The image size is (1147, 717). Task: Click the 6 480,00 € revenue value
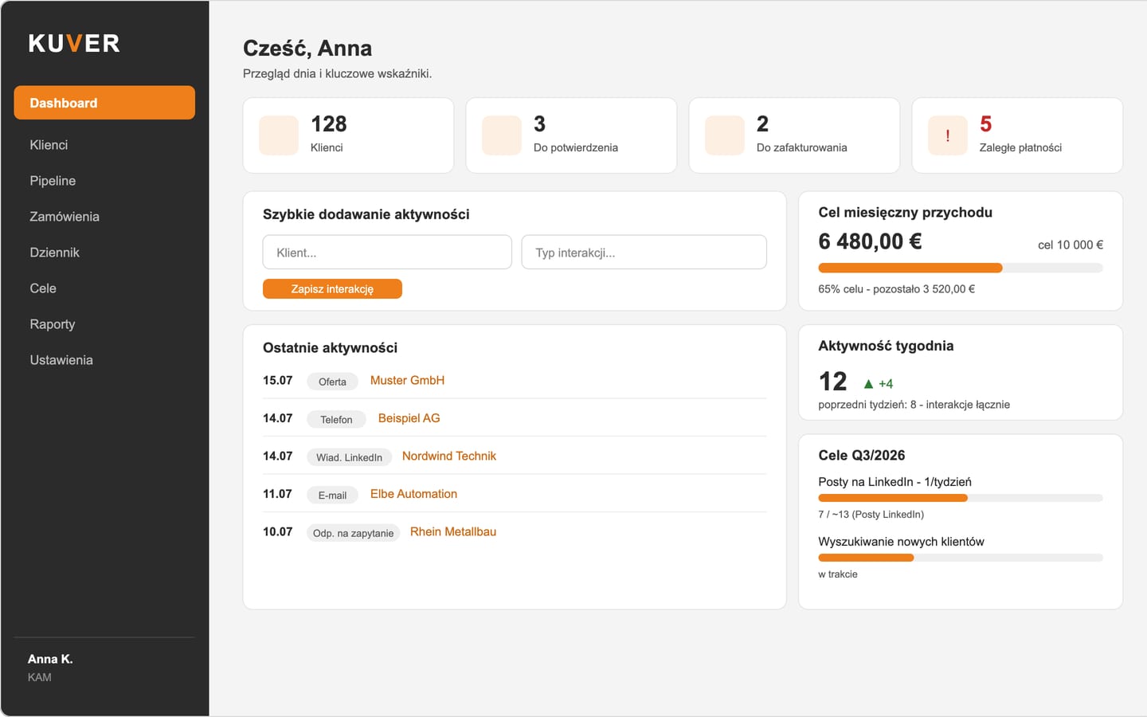(x=870, y=241)
